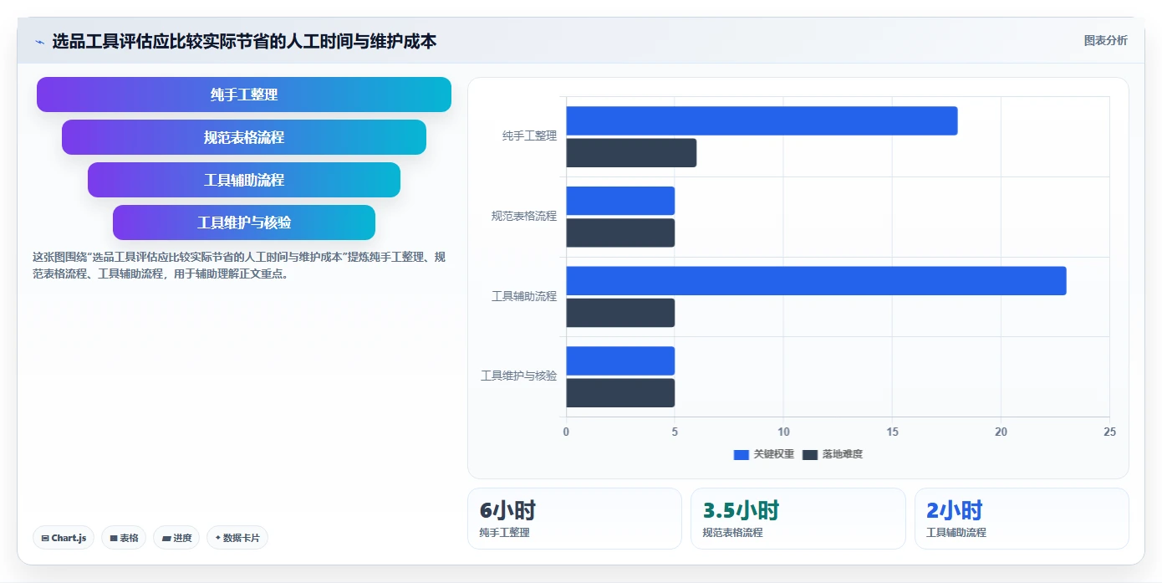Click the lightning icon beside the title

click(x=39, y=42)
